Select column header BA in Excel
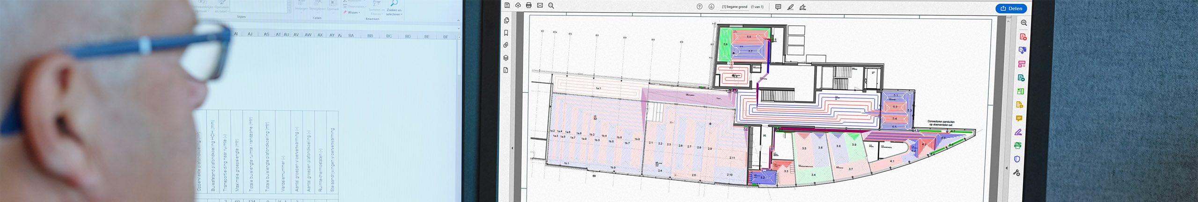Screen dimensions: 1198x202 pyautogui.click(x=351, y=36)
